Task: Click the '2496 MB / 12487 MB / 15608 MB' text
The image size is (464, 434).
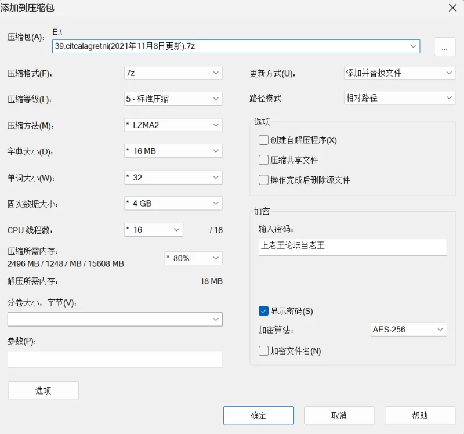Action: tap(66, 264)
